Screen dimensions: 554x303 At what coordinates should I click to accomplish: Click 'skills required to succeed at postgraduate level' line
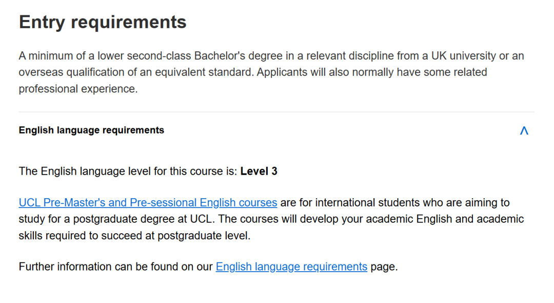pyautogui.click(x=134, y=236)
